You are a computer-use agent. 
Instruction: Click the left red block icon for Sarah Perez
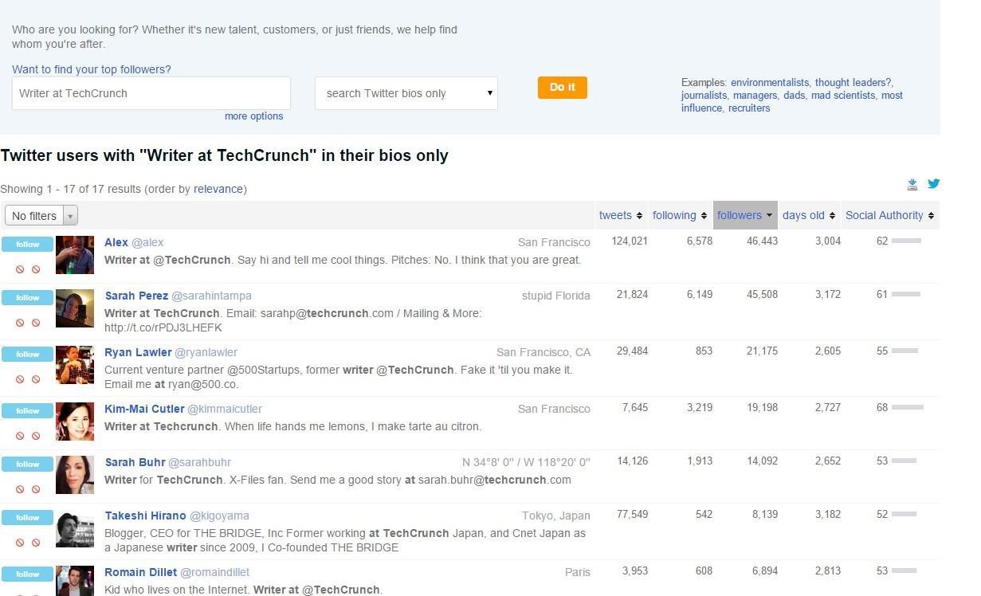click(20, 323)
